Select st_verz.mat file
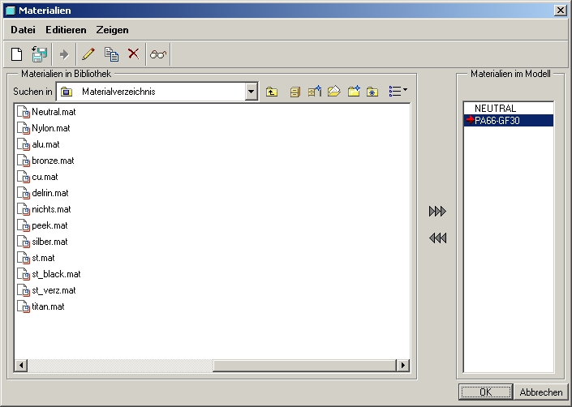Screen dimensions: 572x407 pos(47,290)
